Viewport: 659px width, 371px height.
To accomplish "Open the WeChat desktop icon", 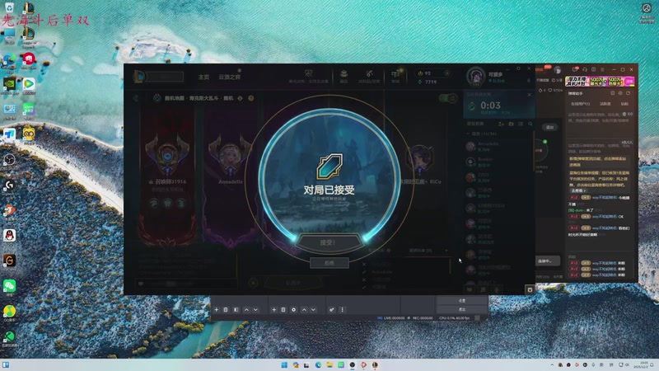I will (9, 285).
